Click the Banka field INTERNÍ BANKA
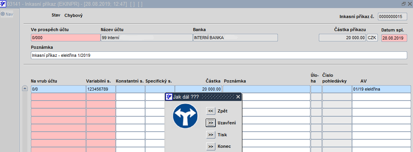 [235, 38]
